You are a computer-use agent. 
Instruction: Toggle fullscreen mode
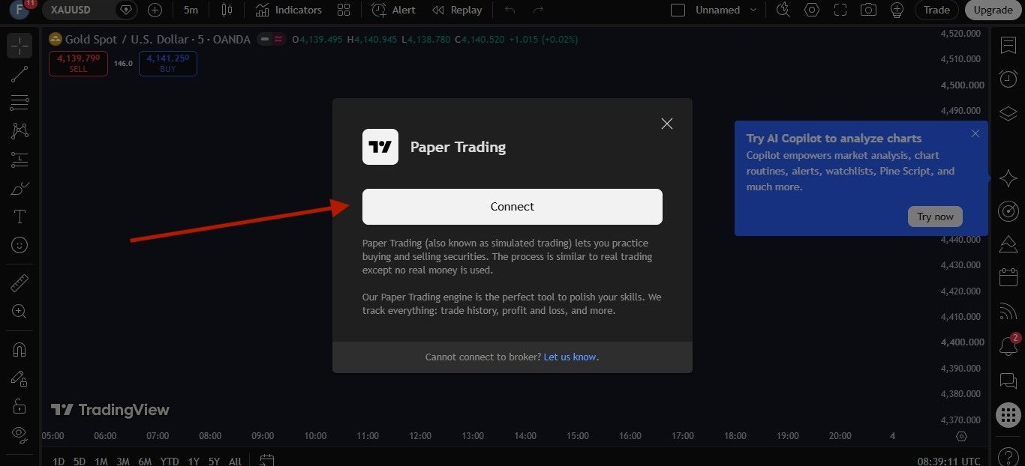(840, 10)
